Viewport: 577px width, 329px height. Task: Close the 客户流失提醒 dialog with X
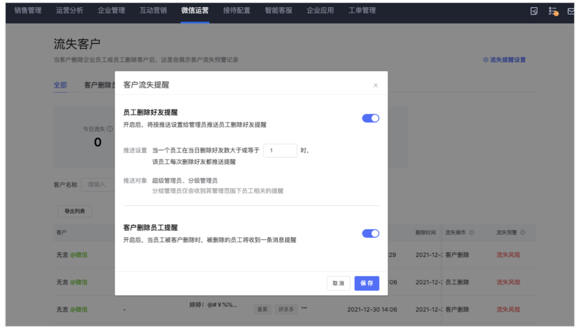376,85
